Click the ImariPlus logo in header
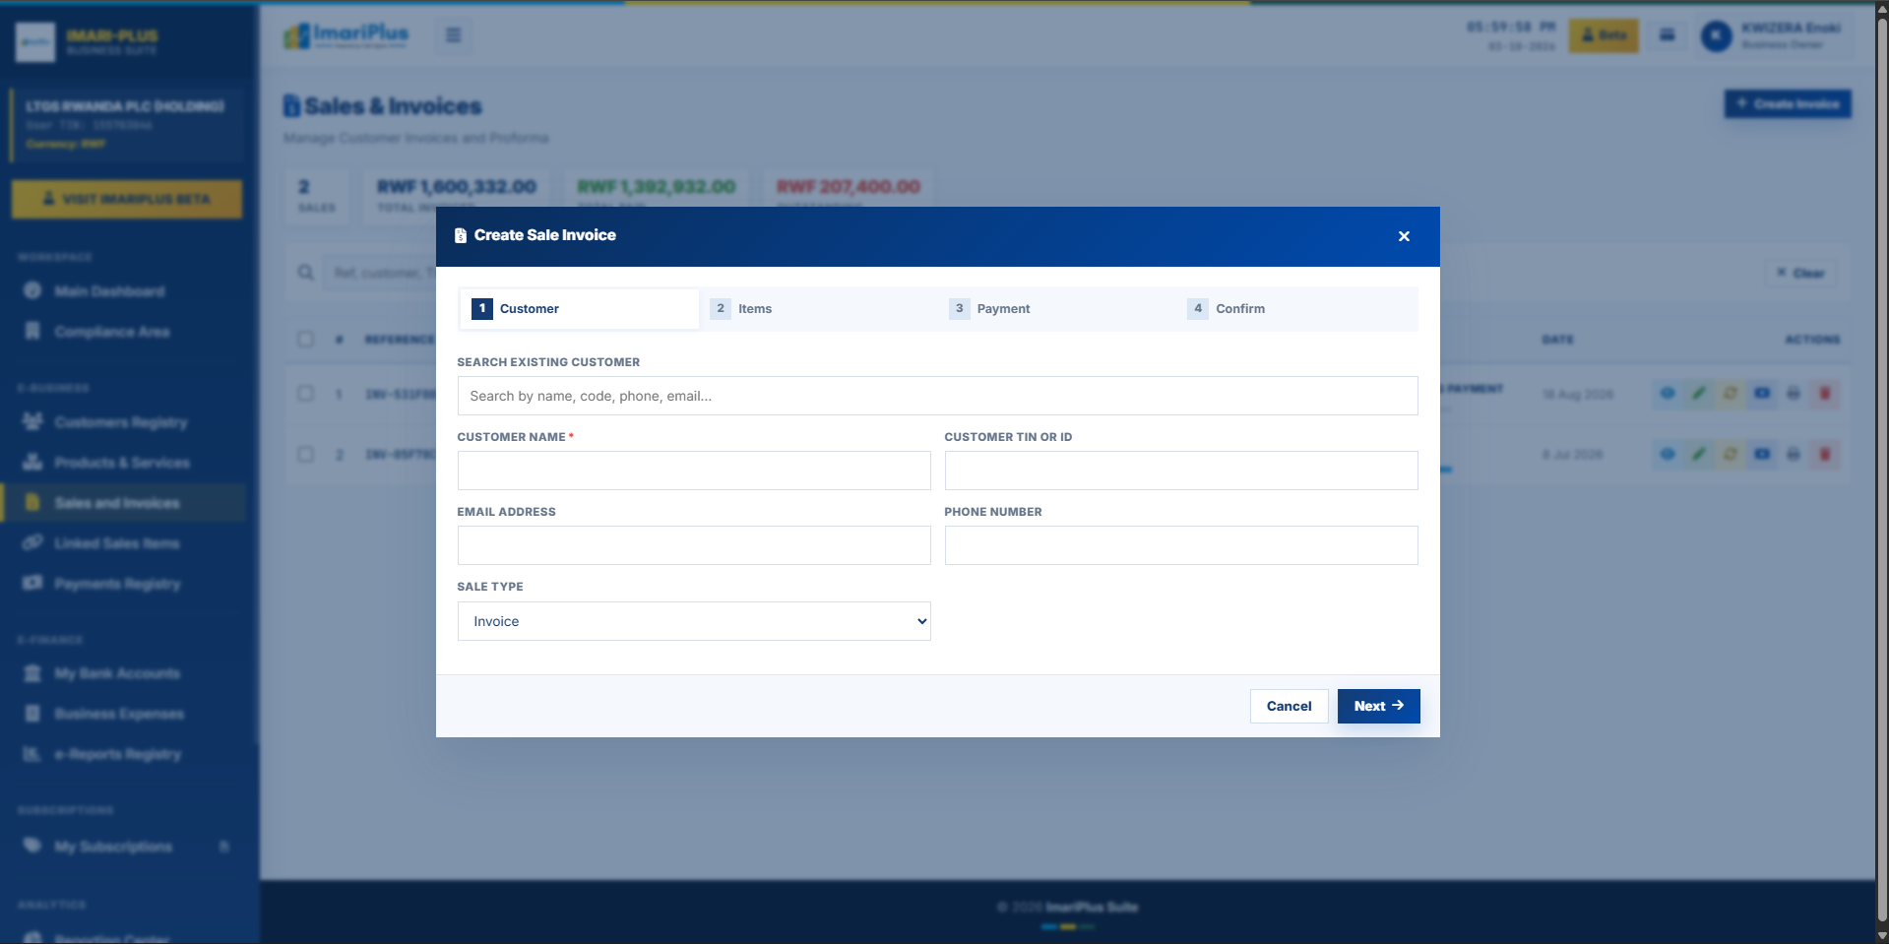 [346, 35]
